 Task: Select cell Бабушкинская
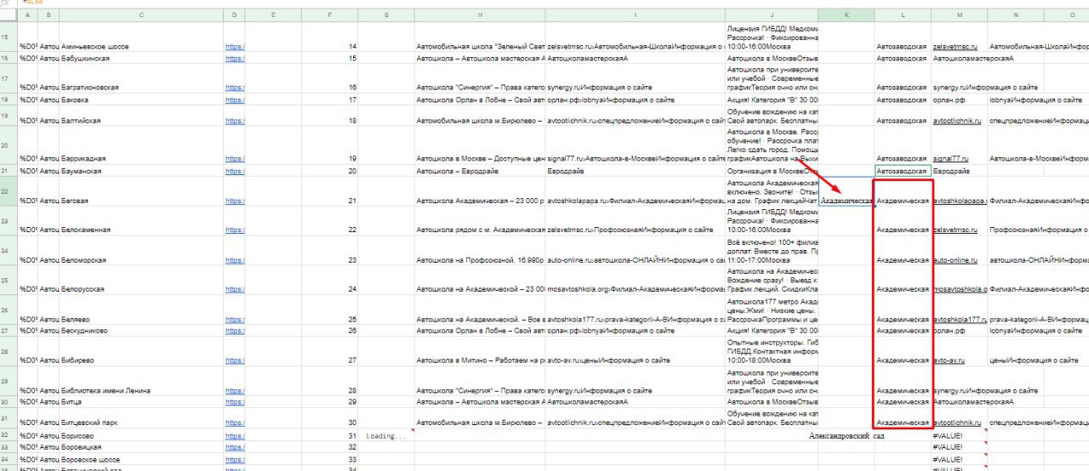point(141,59)
